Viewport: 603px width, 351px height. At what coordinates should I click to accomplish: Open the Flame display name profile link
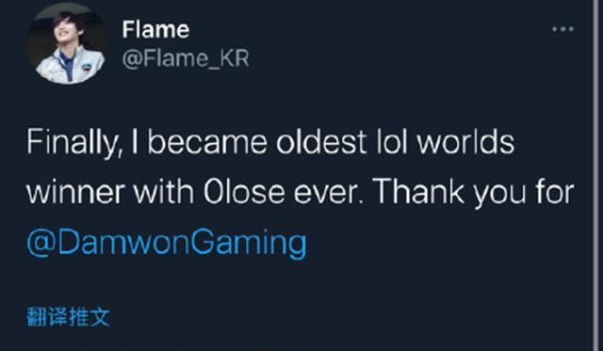tap(155, 29)
